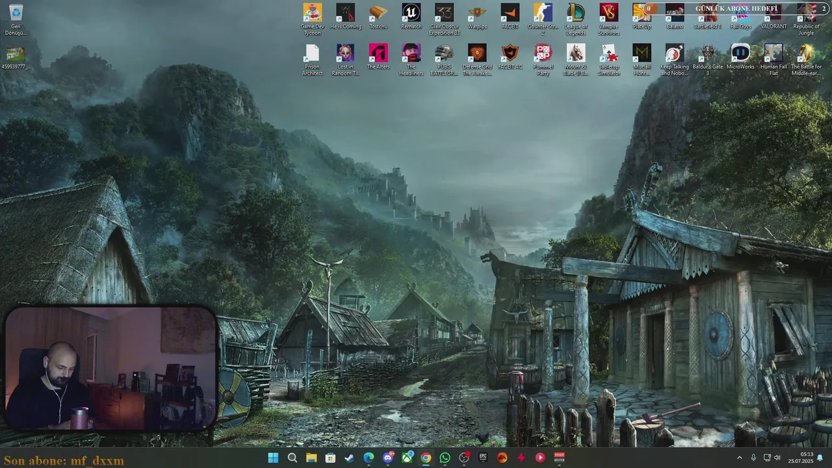Open the Baldur's Gate 3 shortcut
The image size is (832, 468).
(x=708, y=60)
